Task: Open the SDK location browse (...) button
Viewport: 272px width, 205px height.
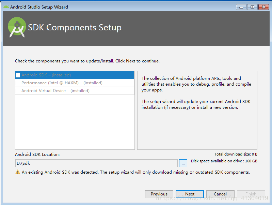Action: (x=183, y=163)
